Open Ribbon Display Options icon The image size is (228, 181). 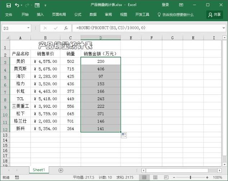[181, 5]
